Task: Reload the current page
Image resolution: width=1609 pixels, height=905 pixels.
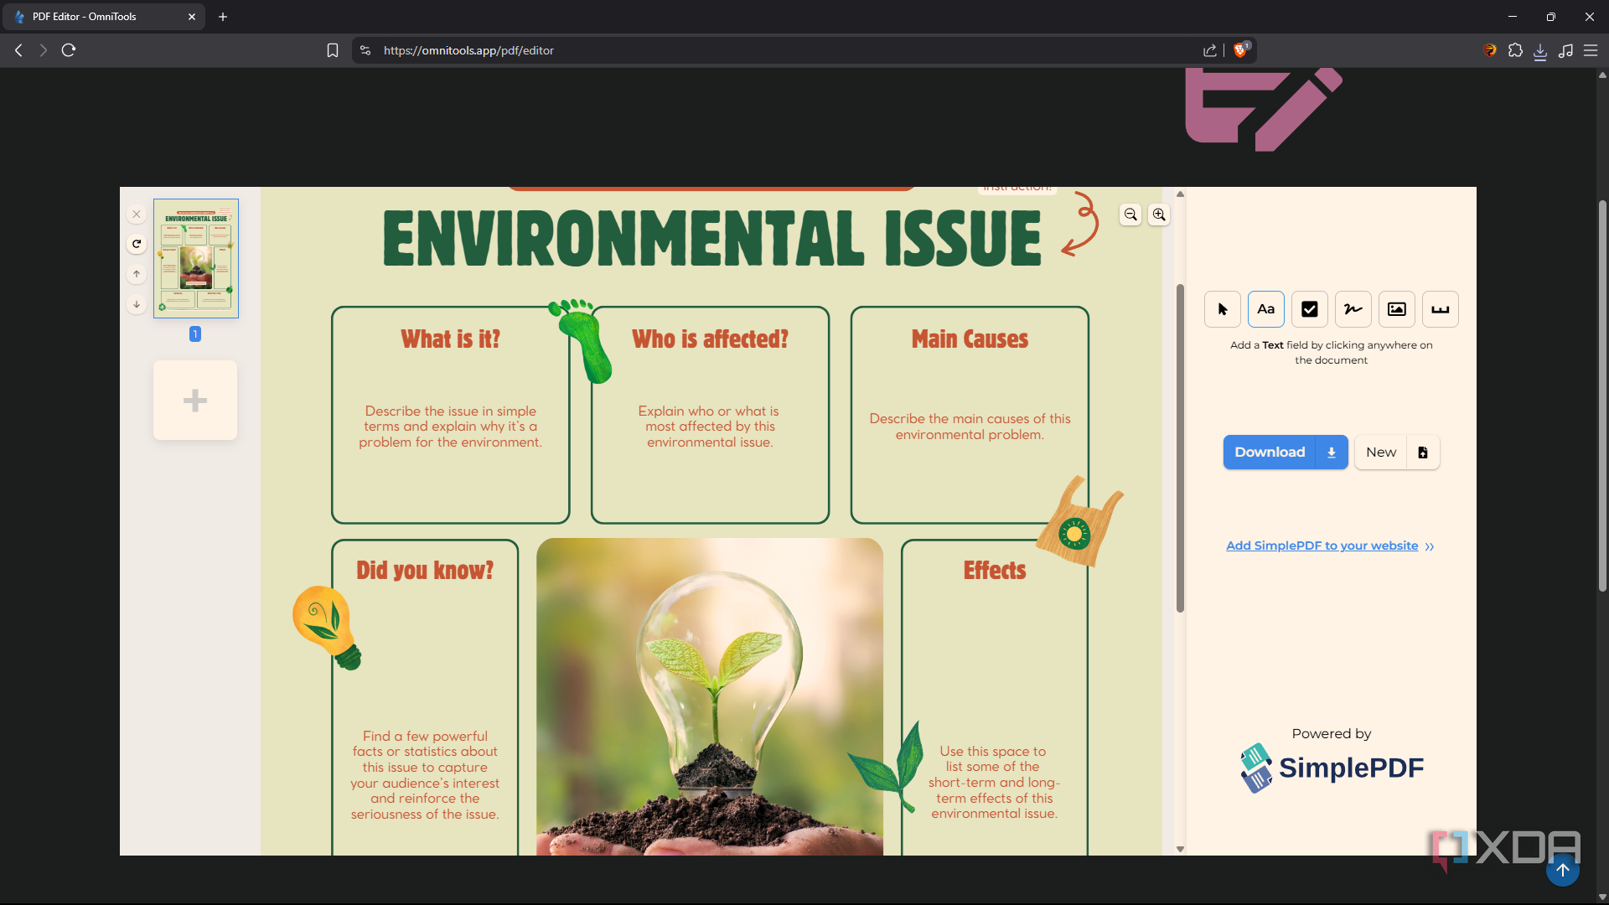Action: (69, 50)
